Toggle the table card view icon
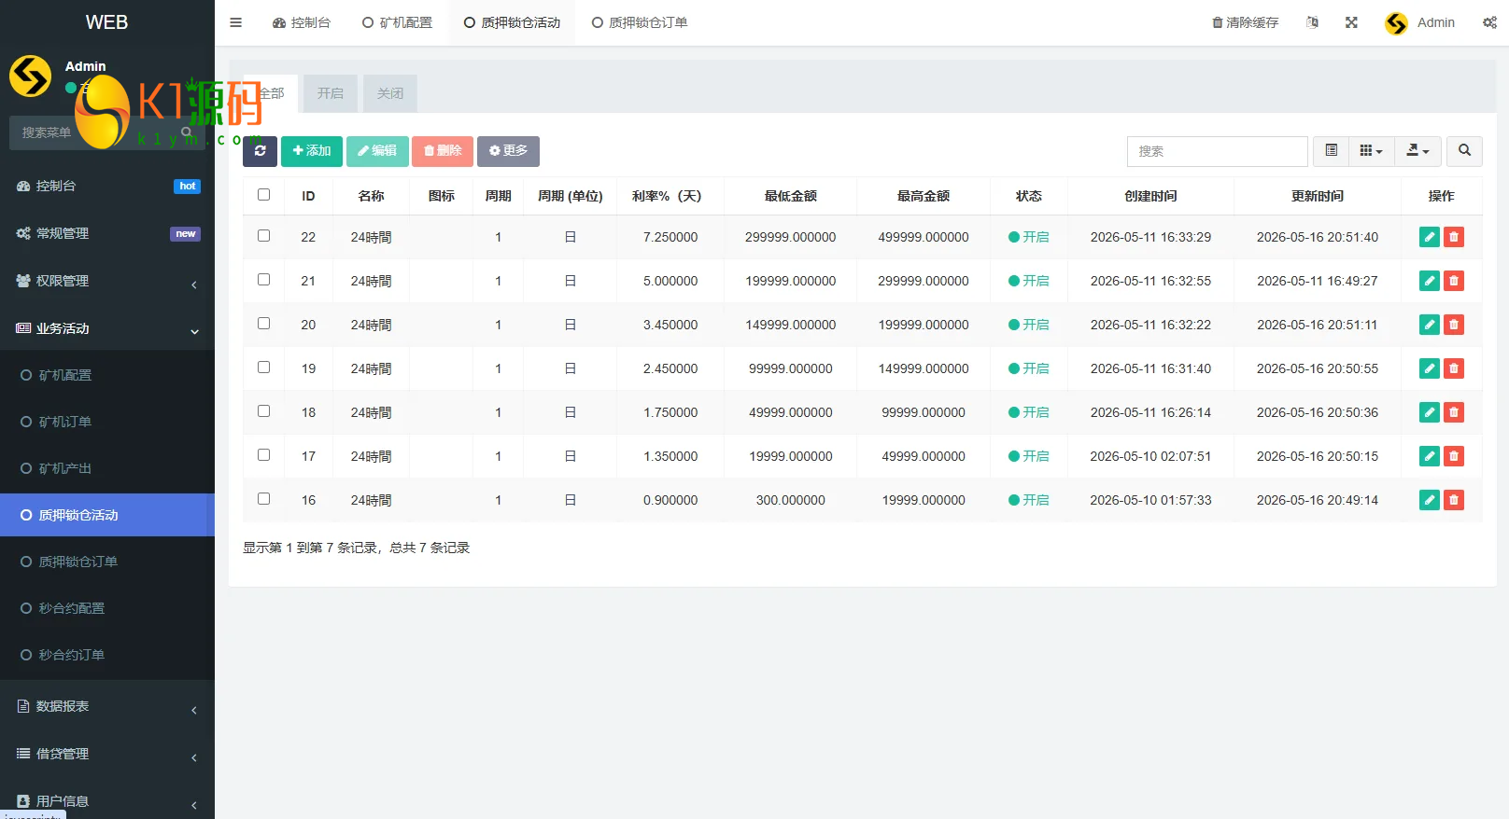Viewport: 1509px width, 819px height. [x=1331, y=151]
